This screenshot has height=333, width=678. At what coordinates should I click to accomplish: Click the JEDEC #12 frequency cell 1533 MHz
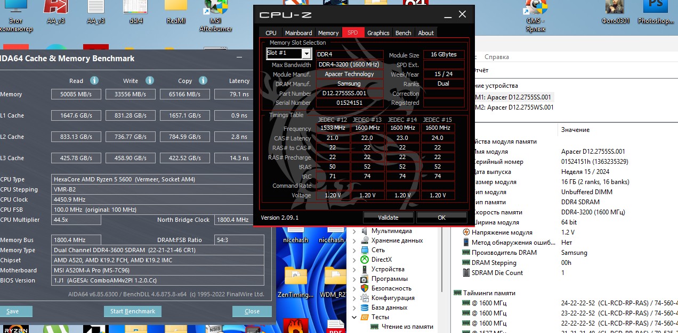(x=333, y=128)
